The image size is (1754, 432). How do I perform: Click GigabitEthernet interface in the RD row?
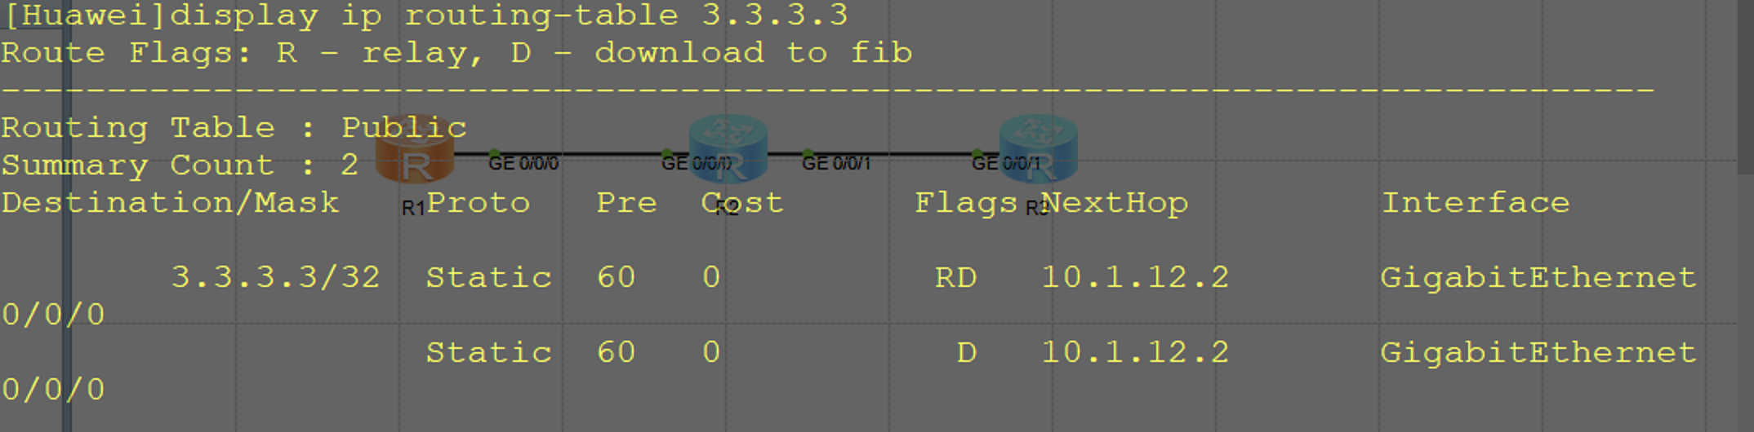click(1538, 277)
